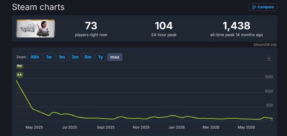Click the Jan 2026 axis label
Viewport: 287px width, 136px height.
[x=177, y=127]
